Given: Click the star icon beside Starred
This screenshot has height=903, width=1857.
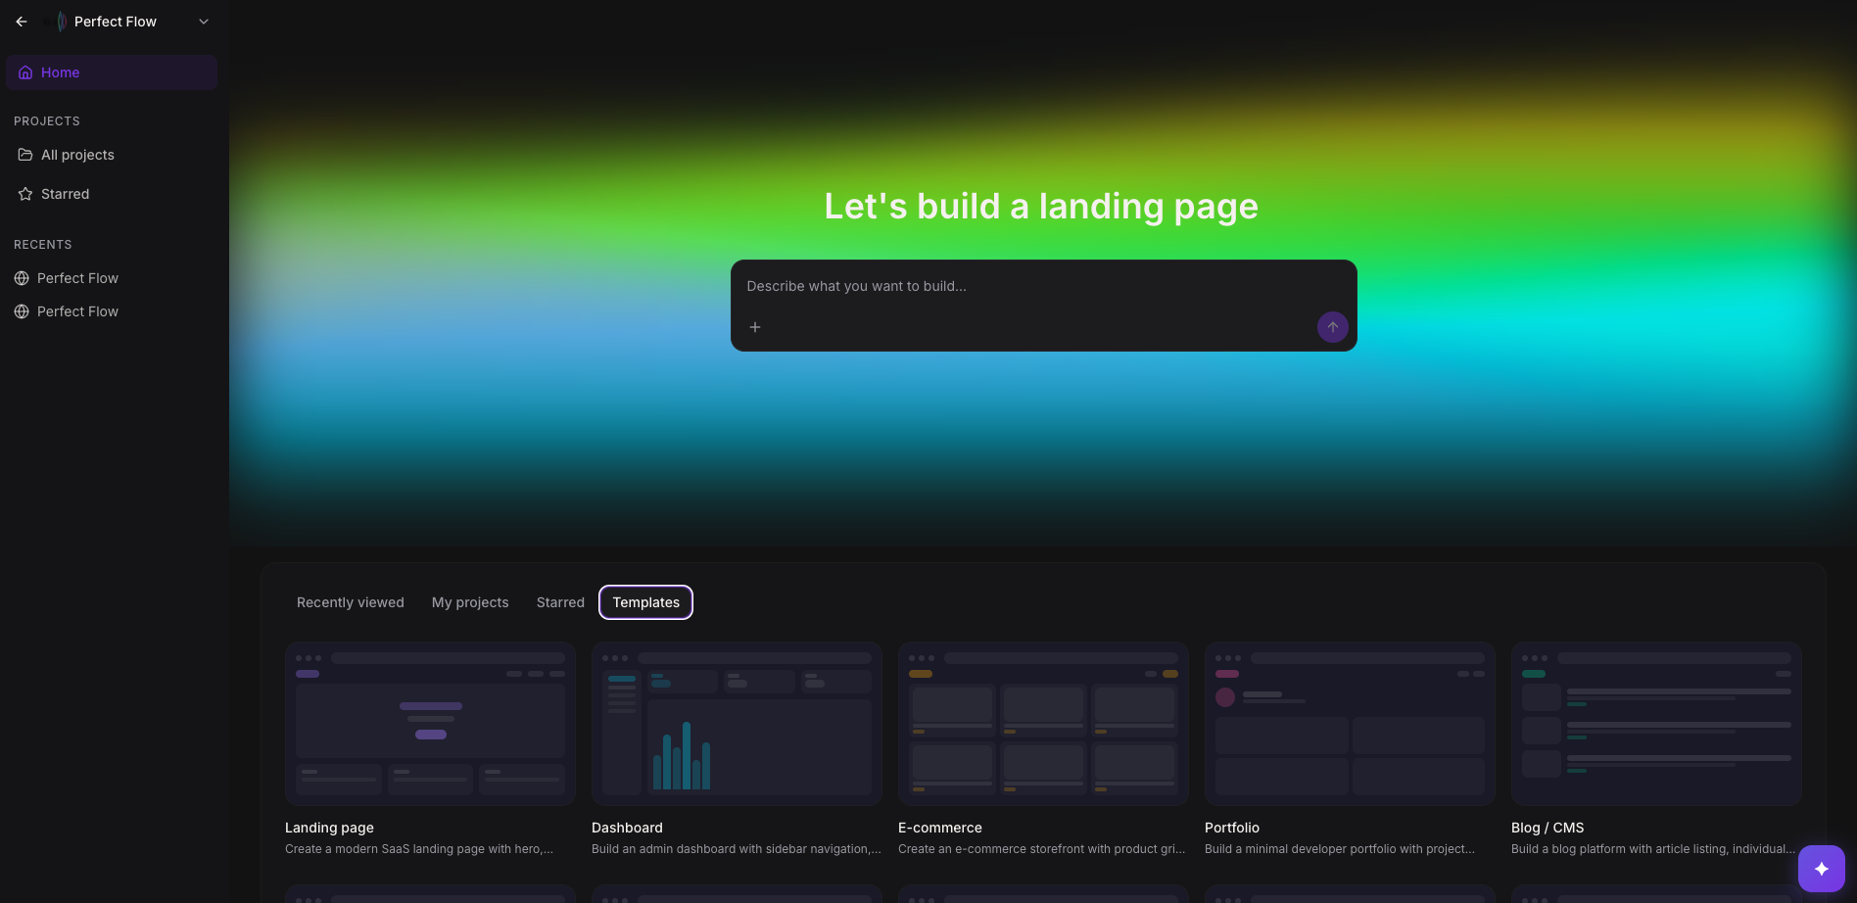Looking at the screenshot, I should click(x=24, y=193).
